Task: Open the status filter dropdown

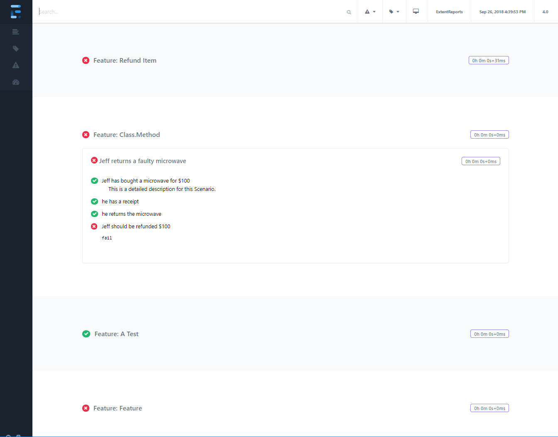Action: point(370,12)
